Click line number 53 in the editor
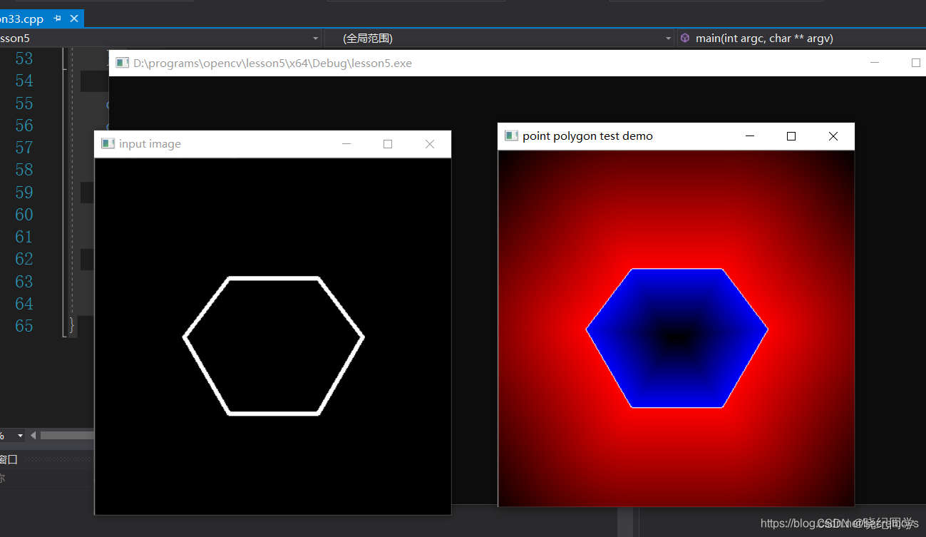The height and width of the screenshot is (537, 926). click(x=24, y=58)
